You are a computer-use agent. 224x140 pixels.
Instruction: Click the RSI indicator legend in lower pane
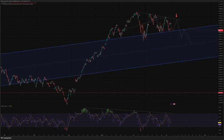pyautogui.click(x=7, y=106)
